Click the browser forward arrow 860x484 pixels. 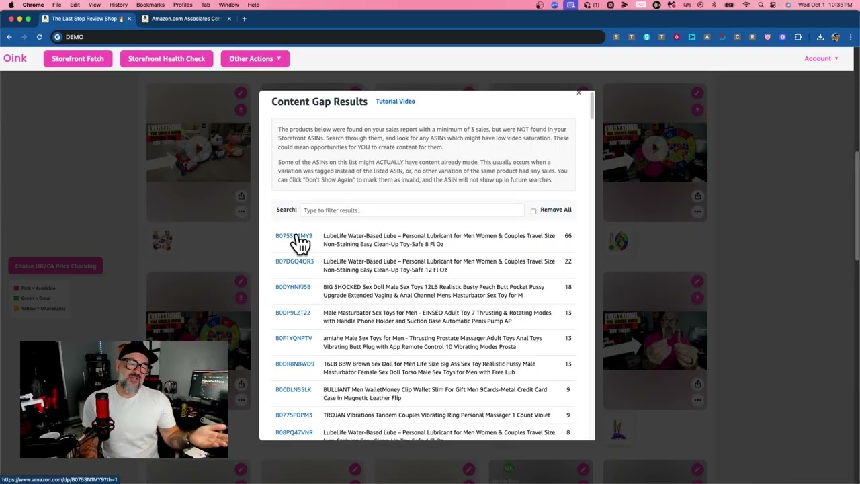click(24, 37)
